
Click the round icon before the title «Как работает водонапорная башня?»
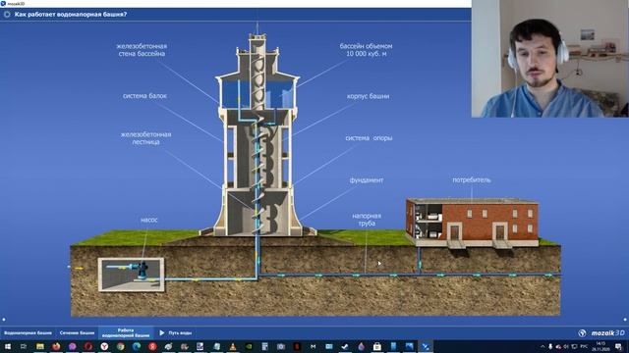click(x=7, y=15)
